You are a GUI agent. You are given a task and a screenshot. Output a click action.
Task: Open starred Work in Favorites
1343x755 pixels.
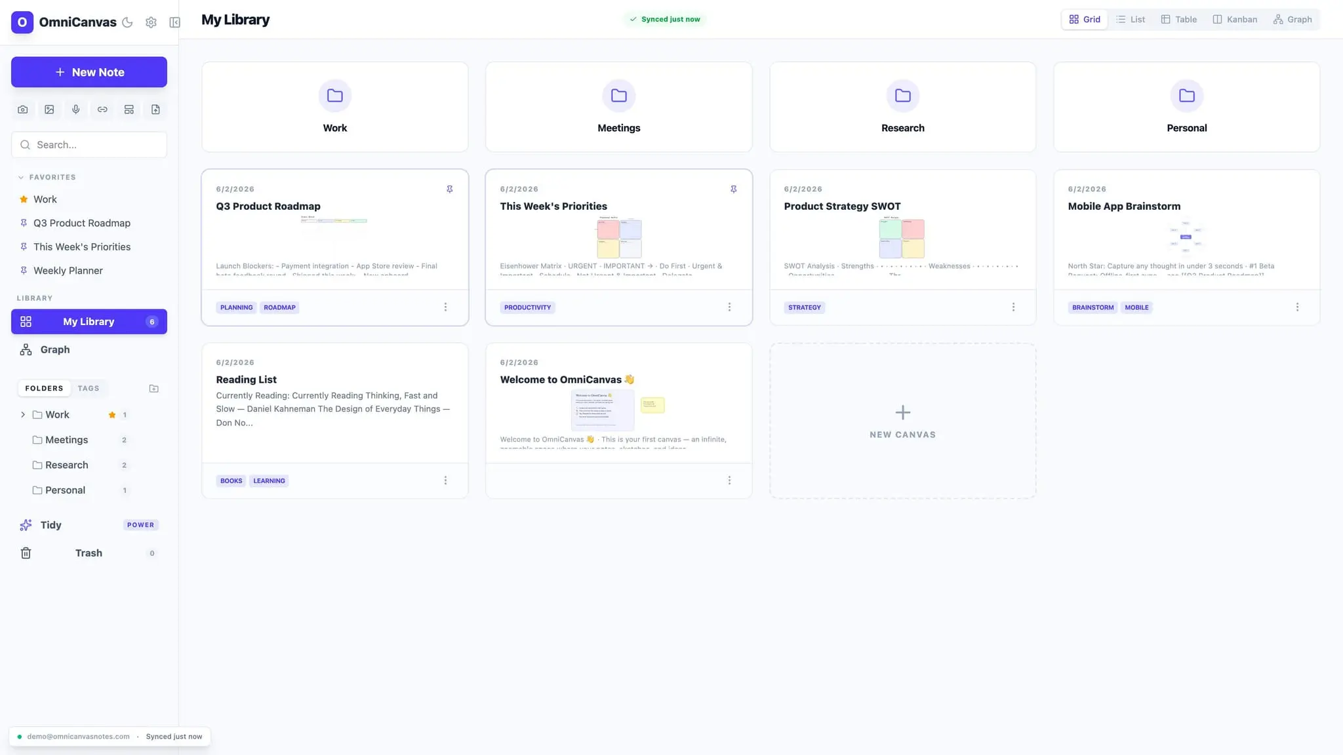pyautogui.click(x=45, y=199)
